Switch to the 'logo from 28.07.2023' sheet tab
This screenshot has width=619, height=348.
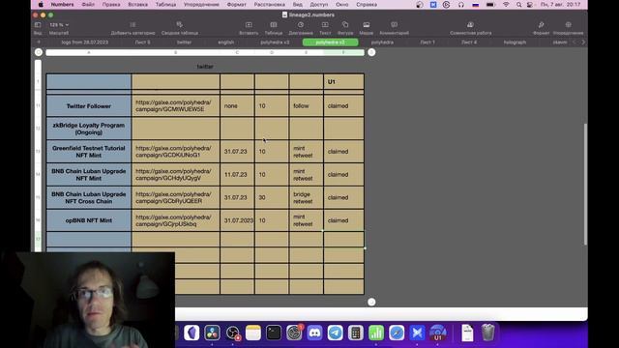(85, 43)
